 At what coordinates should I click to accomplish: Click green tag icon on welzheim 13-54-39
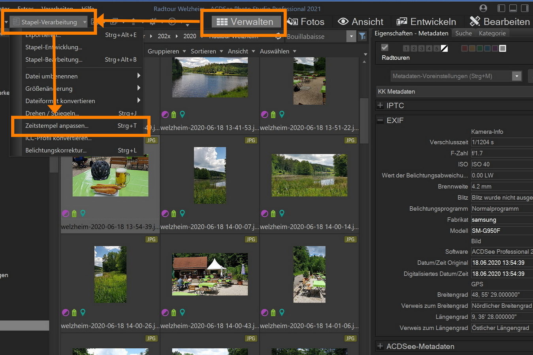coord(74,213)
